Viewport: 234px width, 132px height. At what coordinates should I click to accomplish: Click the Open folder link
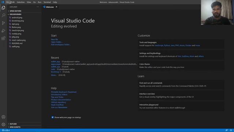click(x=56, y=42)
